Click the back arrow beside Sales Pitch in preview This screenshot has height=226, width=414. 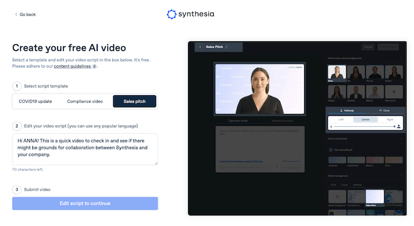(200, 47)
